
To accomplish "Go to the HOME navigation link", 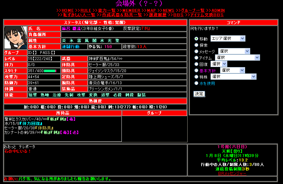I will click(x=68, y=10).
